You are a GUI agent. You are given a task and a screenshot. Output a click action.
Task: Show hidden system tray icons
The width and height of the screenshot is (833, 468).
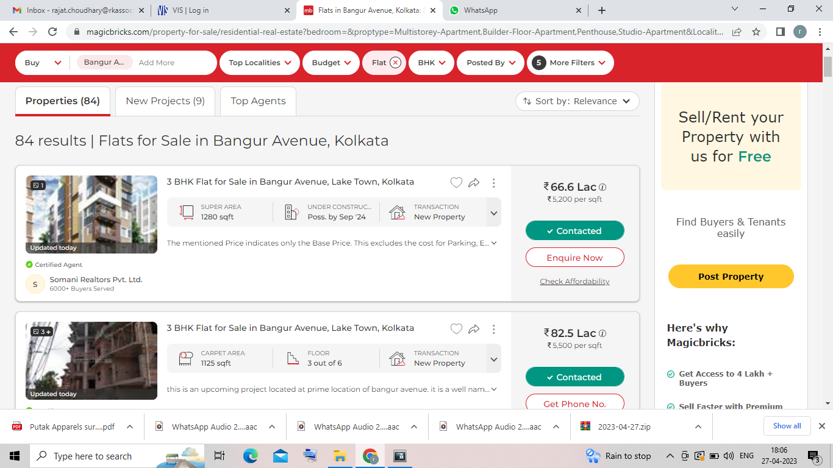pyautogui.click(x=670, y=456)
